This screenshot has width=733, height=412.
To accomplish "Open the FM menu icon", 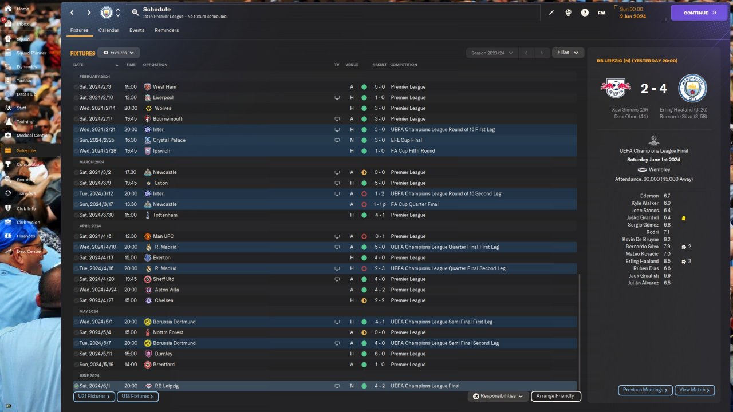I will coord(601,13).
